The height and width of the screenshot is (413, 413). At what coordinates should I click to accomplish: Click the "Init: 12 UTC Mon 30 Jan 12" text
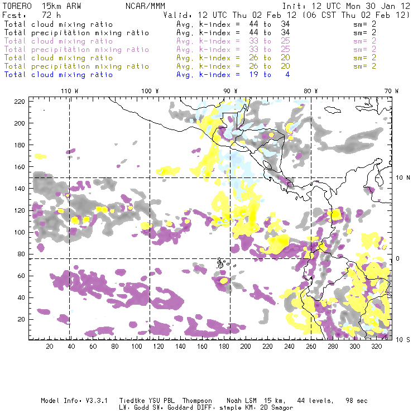(346, 6)
